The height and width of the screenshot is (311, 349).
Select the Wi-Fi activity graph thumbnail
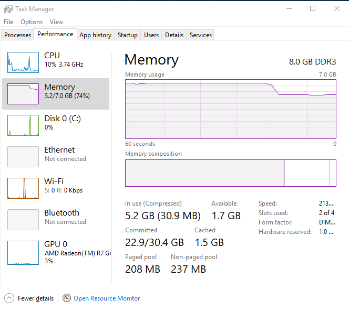point(23,188)
